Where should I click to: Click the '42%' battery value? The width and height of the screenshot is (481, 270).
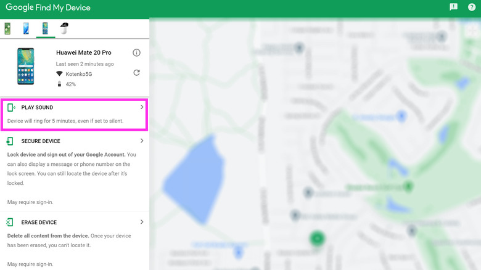70,84
